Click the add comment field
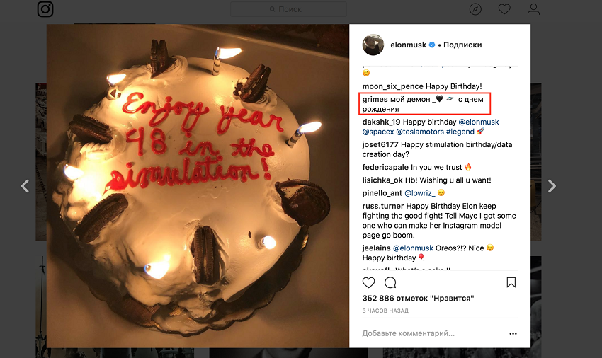This screenshot has width=602, height=358. click(x=425, y=333)
